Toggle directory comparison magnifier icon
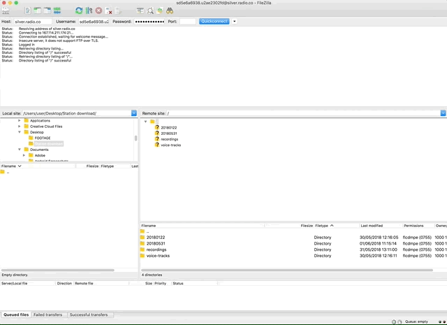Image resolution: width=447 pixels, height=325 pixels. point(150,11)
